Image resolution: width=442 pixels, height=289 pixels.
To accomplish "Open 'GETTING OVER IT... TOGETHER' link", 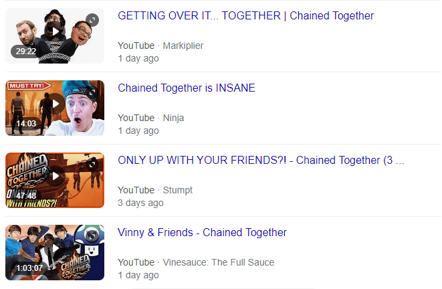I will (x=245, y=16).
